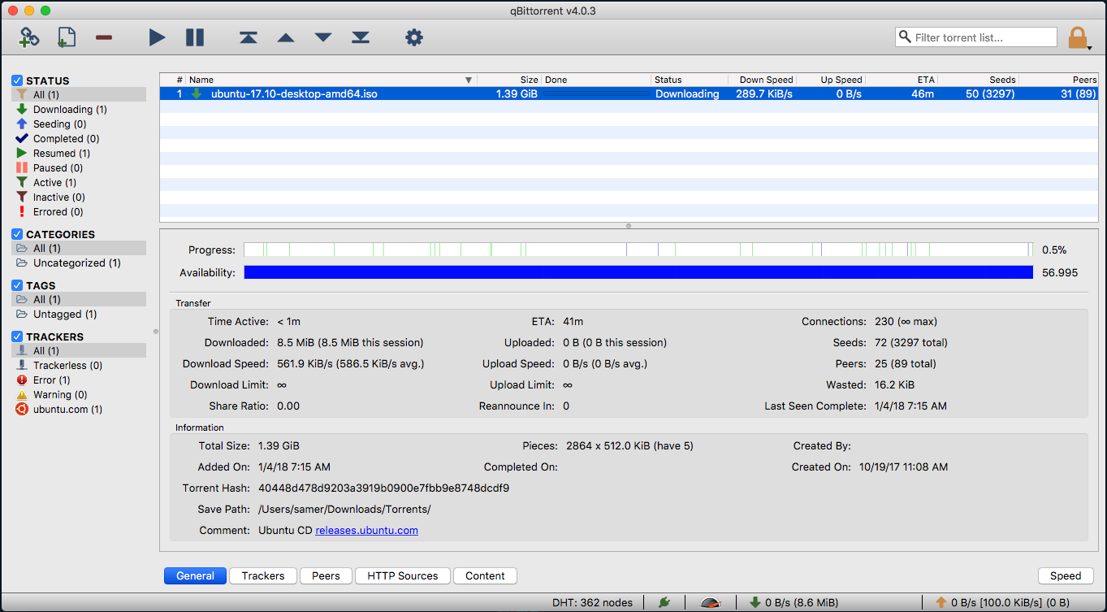Open the releases.ubuntu.com link
The width and height of the screenshot is (1107, 612).
pyautogui.click(x=366, y=530)
